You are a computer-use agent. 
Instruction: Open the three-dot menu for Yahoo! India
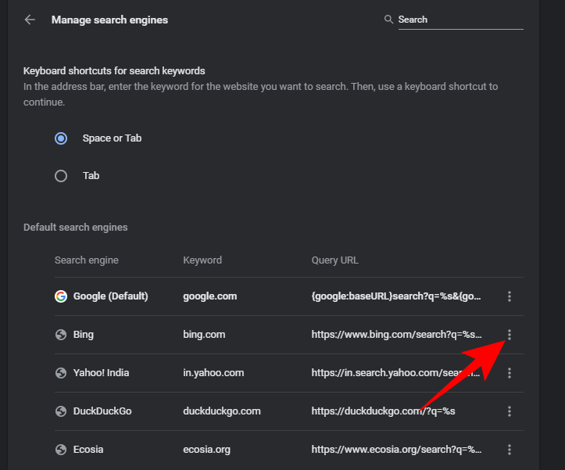pos(510,373)
